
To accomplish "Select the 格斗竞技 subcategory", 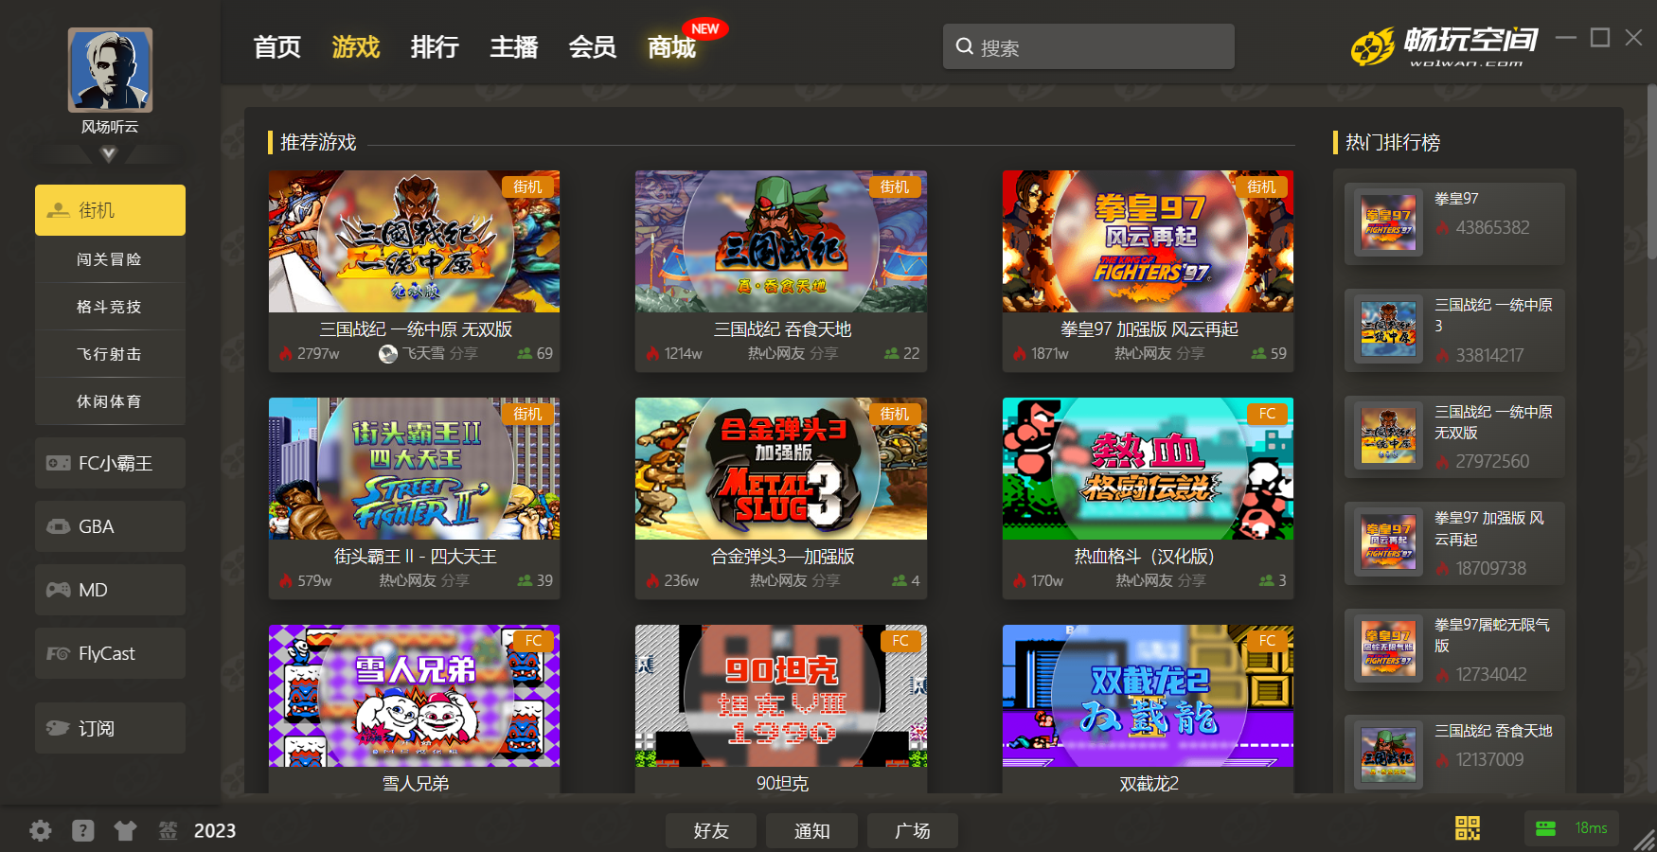I will tap(110, 307).
